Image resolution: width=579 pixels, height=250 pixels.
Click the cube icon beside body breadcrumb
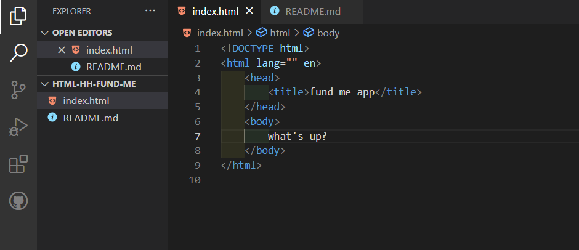[x=309, y=33]
